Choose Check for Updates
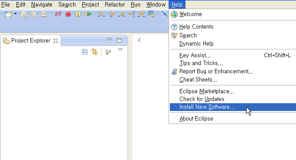Viewport: 296px width, 160px height. tap(233, 99)
